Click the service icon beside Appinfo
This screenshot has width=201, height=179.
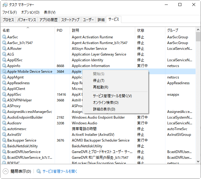pyautogui.click(x=4, y=66)
